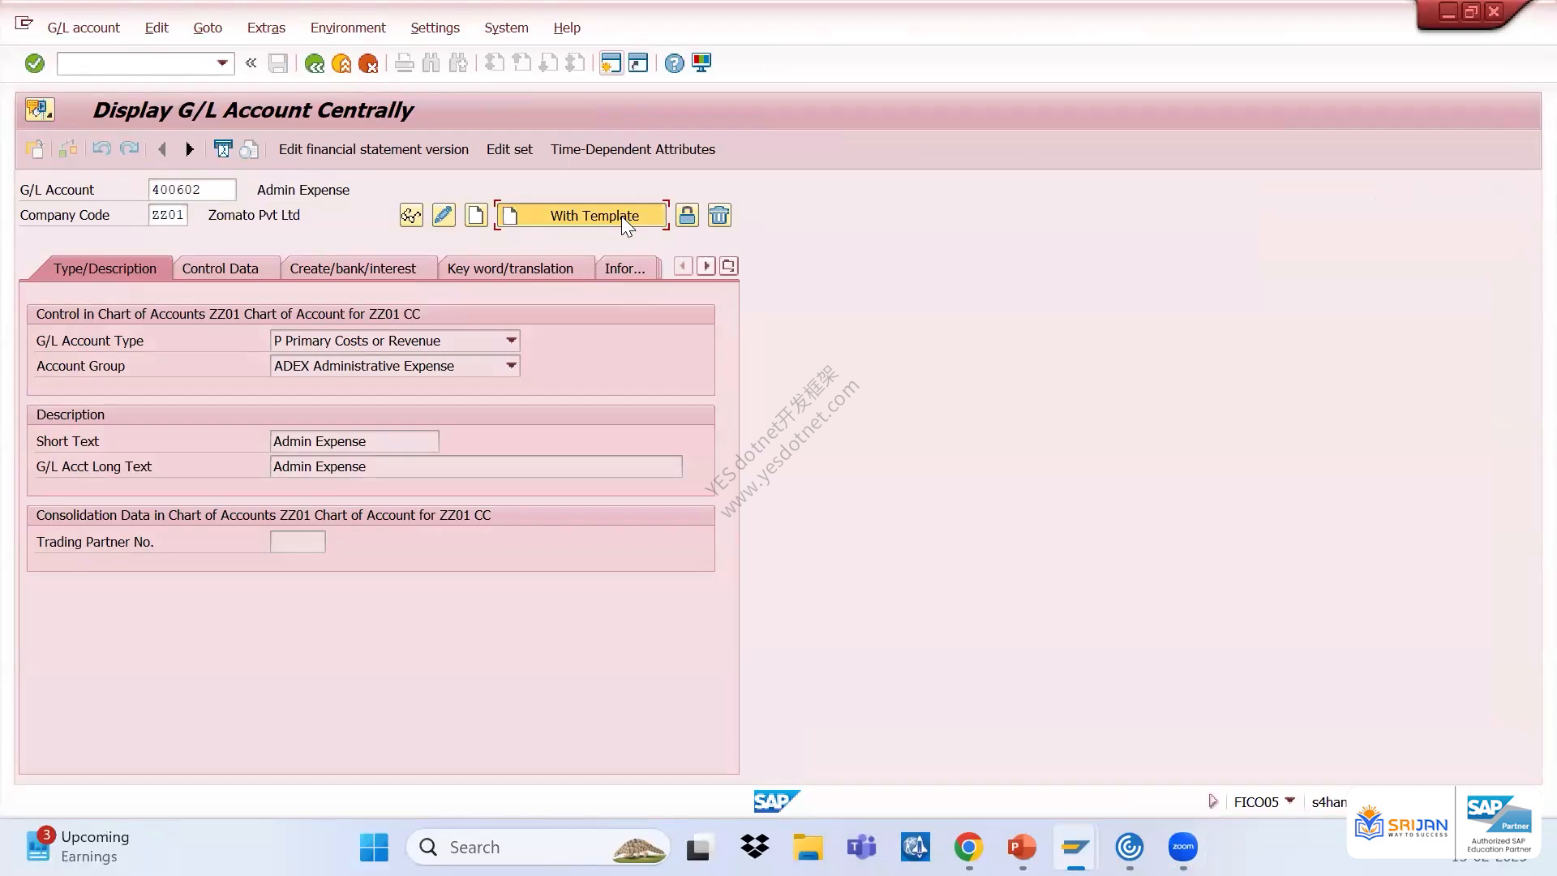Click the Last Page icon
Image resolution: width=1557 pixels, height=876 pixels.
coord(575,63)
